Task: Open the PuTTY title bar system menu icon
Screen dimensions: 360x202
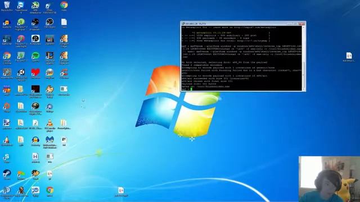Action: point(183,24)
